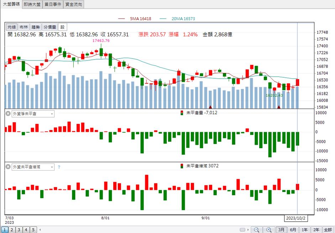The height and width of the screenshot is (233, 335).
Task: Click the red triangle marker in late September
Action: point(279,107)
